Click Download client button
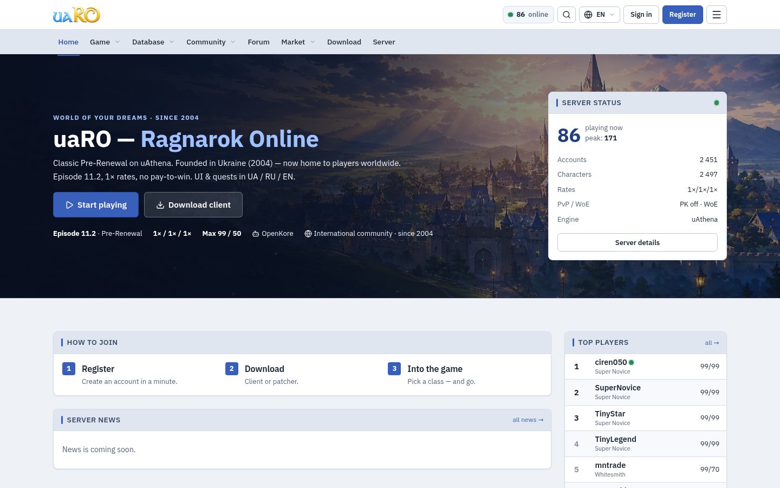This screenshot has height=488, width=780. click(x=193, y=205)
